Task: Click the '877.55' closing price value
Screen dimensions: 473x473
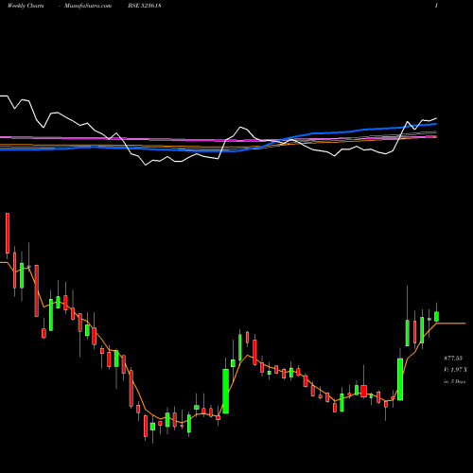Action: (x=453, y=359)
